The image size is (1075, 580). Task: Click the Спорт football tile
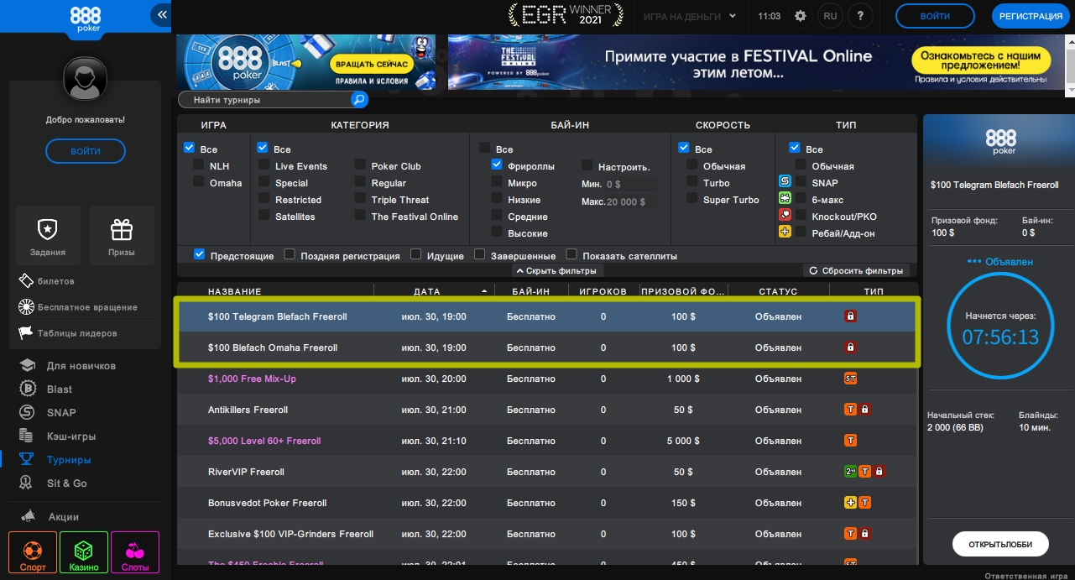33,553
